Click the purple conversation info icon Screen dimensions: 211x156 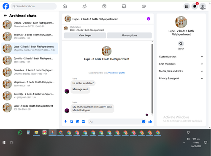tap(149, 19)
